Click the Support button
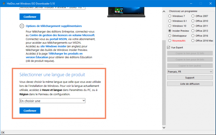The image size is (216, 135). 190,78
